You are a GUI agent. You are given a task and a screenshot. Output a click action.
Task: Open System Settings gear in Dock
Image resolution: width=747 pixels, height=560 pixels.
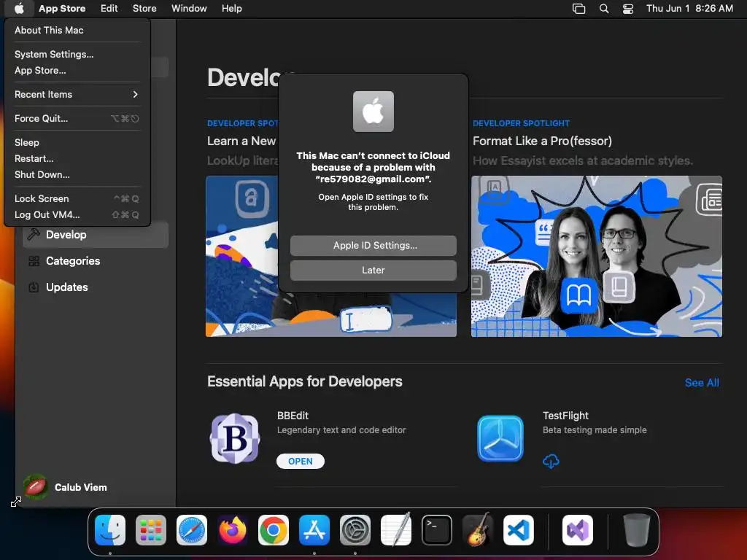tap(355, 530)
